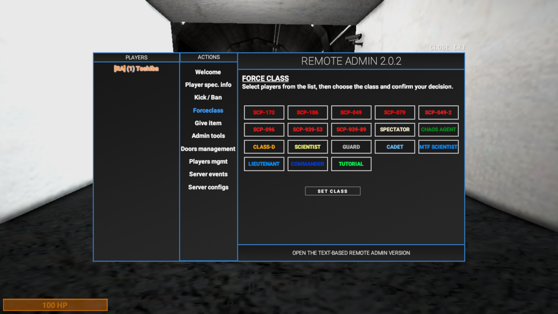Select SCP-079 class button

[x=395, y=113]
